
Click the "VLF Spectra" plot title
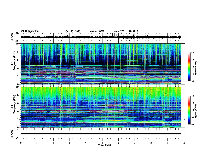[x=30, y=31]
